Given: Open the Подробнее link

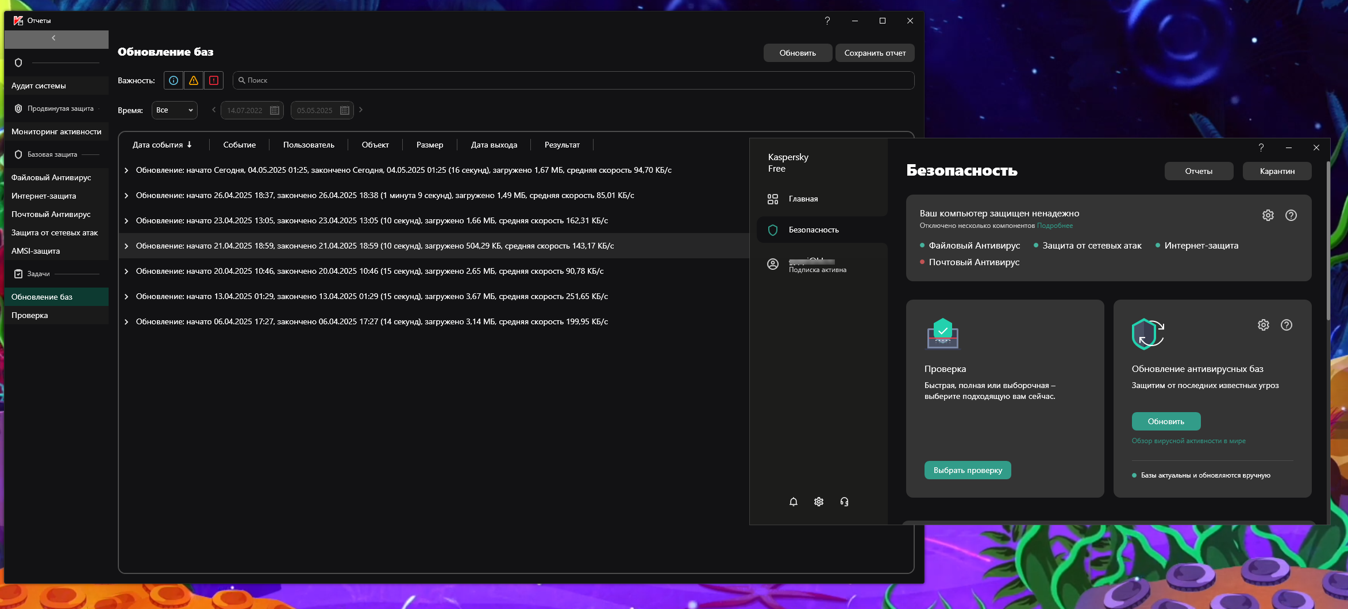Looking at the screenshot, I should [x=1054, y=226].
